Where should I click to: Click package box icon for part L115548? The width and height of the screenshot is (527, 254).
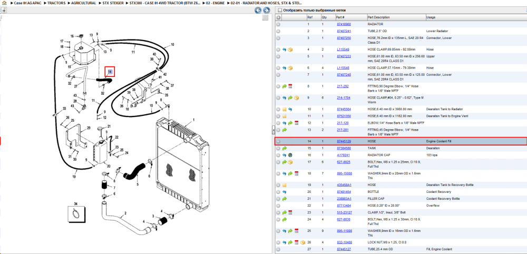click(290, 68)
